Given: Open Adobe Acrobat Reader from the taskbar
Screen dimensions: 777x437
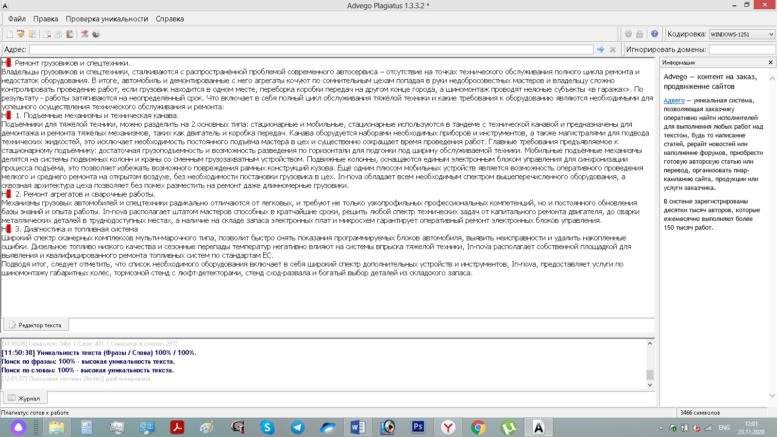Looking at the screenshot, I should [x=177, y=427].
